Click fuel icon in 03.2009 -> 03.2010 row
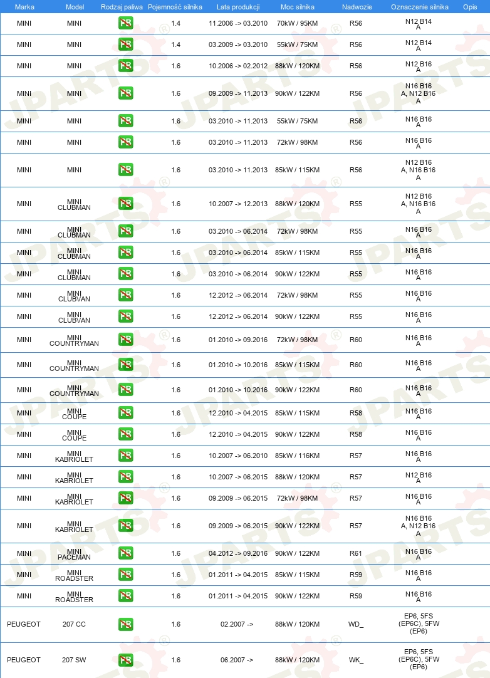Screen dimensions: 490x678 point(125,44)
